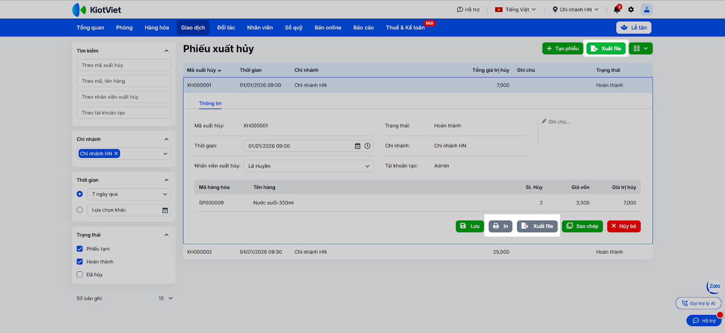Image resolution: width=725 pixels, height=333 pixels.
Task: Open the XH000002 slip row
Action: pos(418,252)
